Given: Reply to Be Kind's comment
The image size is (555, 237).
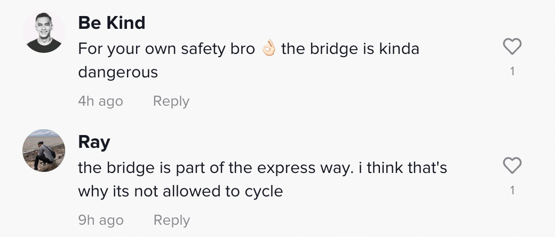Looking at the screenshot, I should [171, 101].
